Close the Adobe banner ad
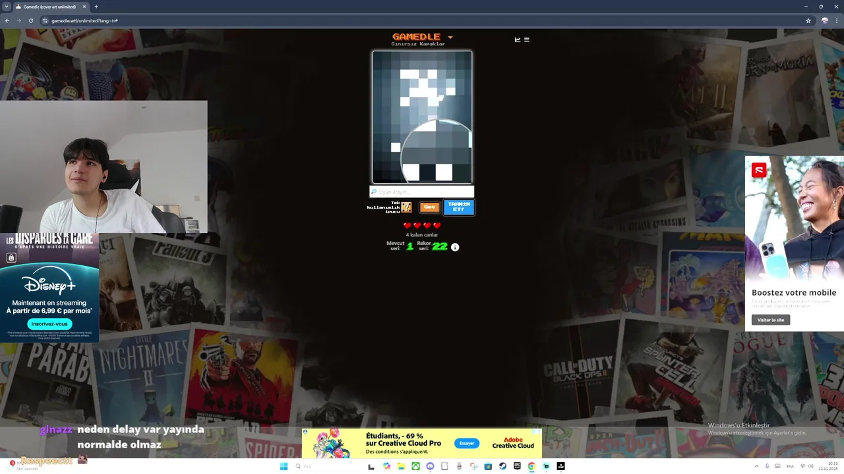Screen dimensions: 844x474 coord(538,432)
